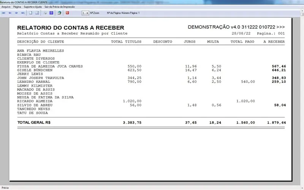
Task: Click the GISELE BÜNDCHEN client row
Action: 35,70
